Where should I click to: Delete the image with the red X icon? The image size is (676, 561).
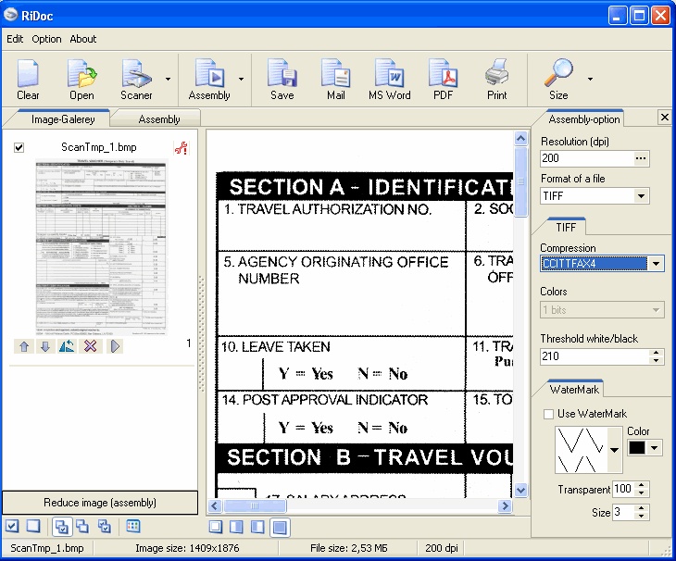[x=91, y=346]
